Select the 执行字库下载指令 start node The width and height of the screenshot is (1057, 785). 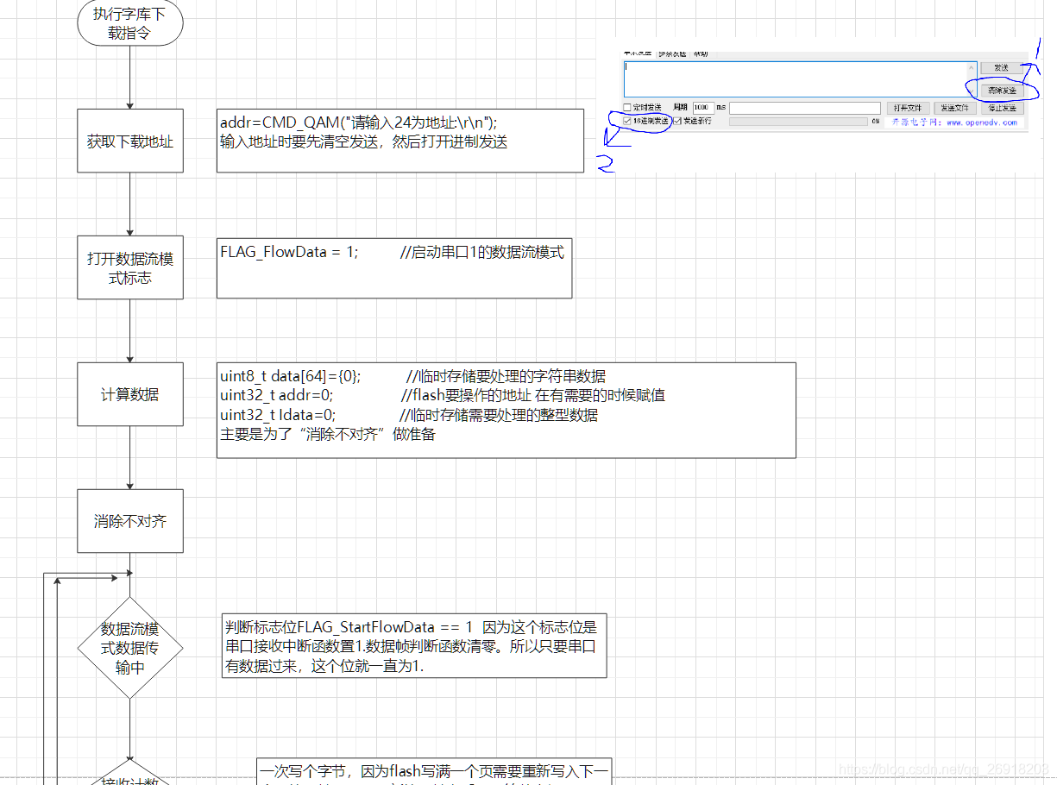pos(130,23)
